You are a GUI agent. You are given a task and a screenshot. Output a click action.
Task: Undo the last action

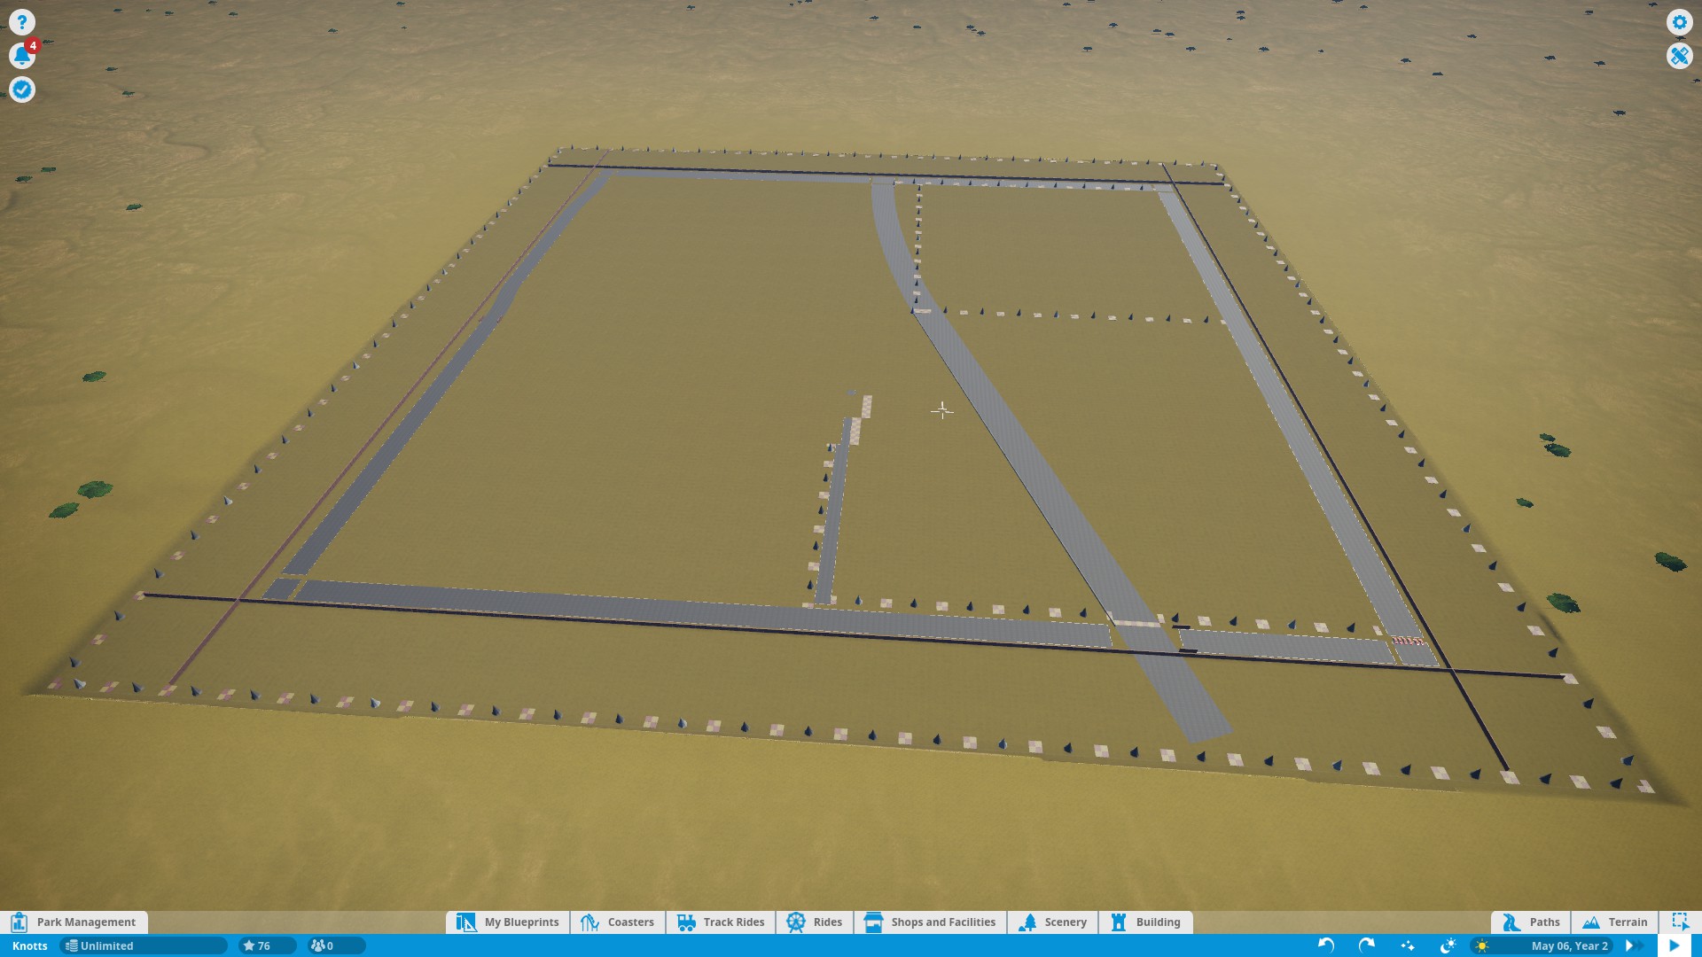point(1326,945)
